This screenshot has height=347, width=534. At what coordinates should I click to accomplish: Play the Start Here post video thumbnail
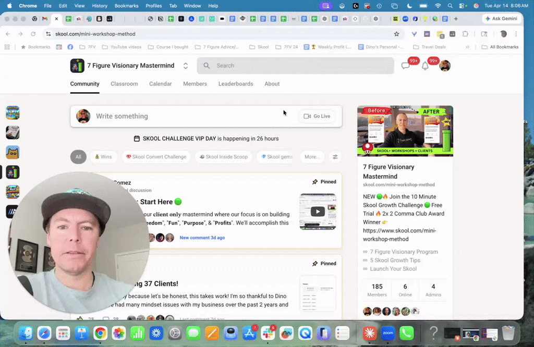[x=318, y=212]
